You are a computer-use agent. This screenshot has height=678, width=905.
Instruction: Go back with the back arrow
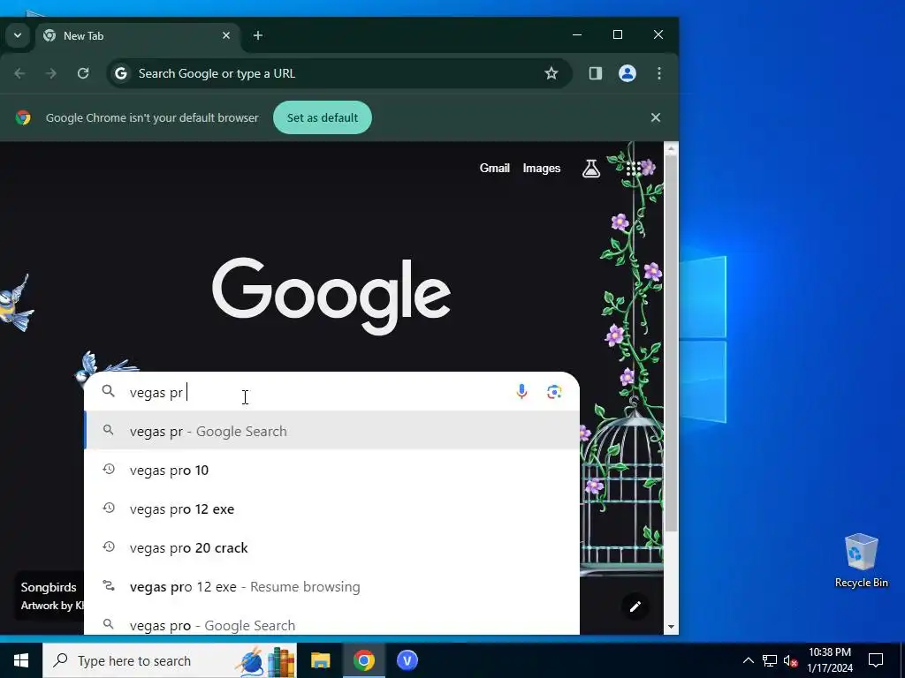(x=19, y=73)
